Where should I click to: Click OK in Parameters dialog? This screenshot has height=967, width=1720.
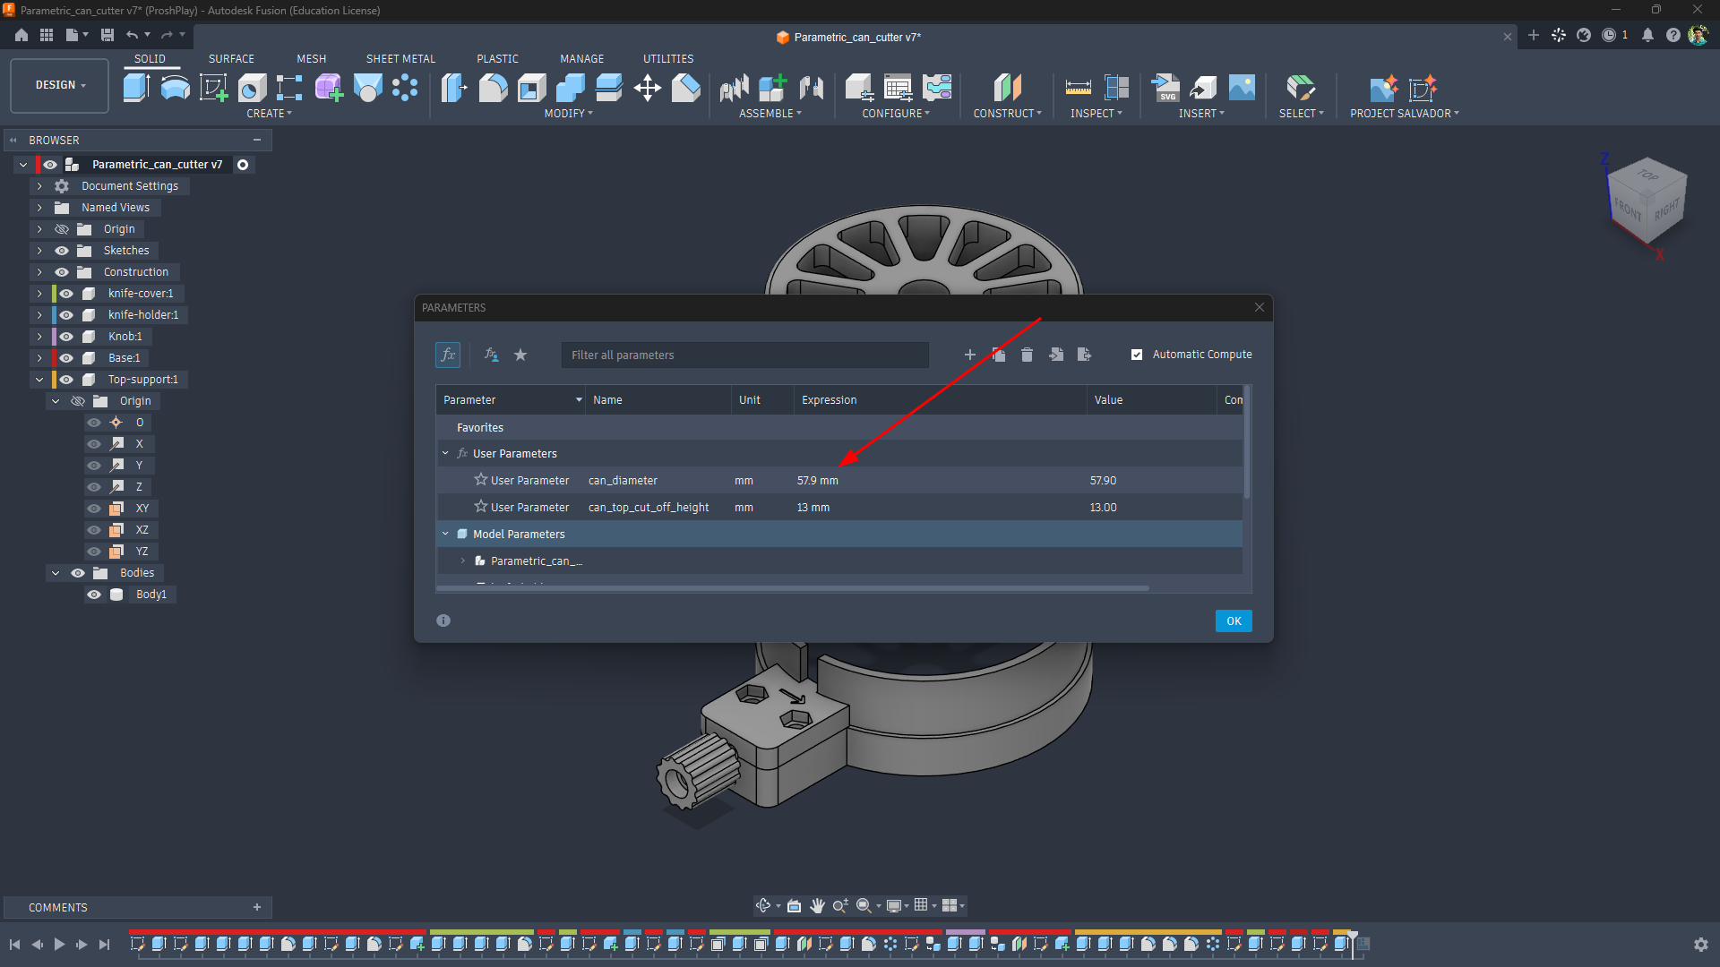[x=1234, y=620]
